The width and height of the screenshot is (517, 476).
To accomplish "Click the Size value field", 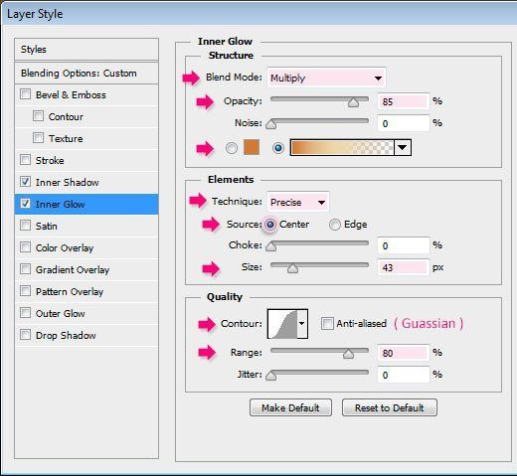I will [404, 267].
